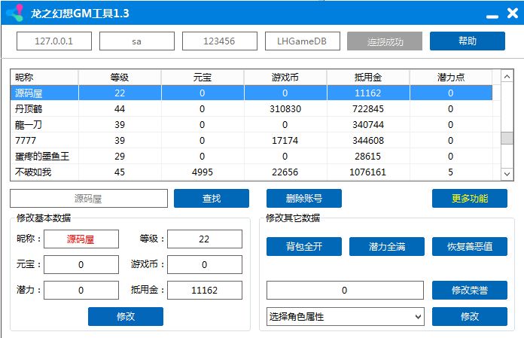Click the dragon app logo icon
Viewport: 524px width, 338px height.
coord(14,13)
